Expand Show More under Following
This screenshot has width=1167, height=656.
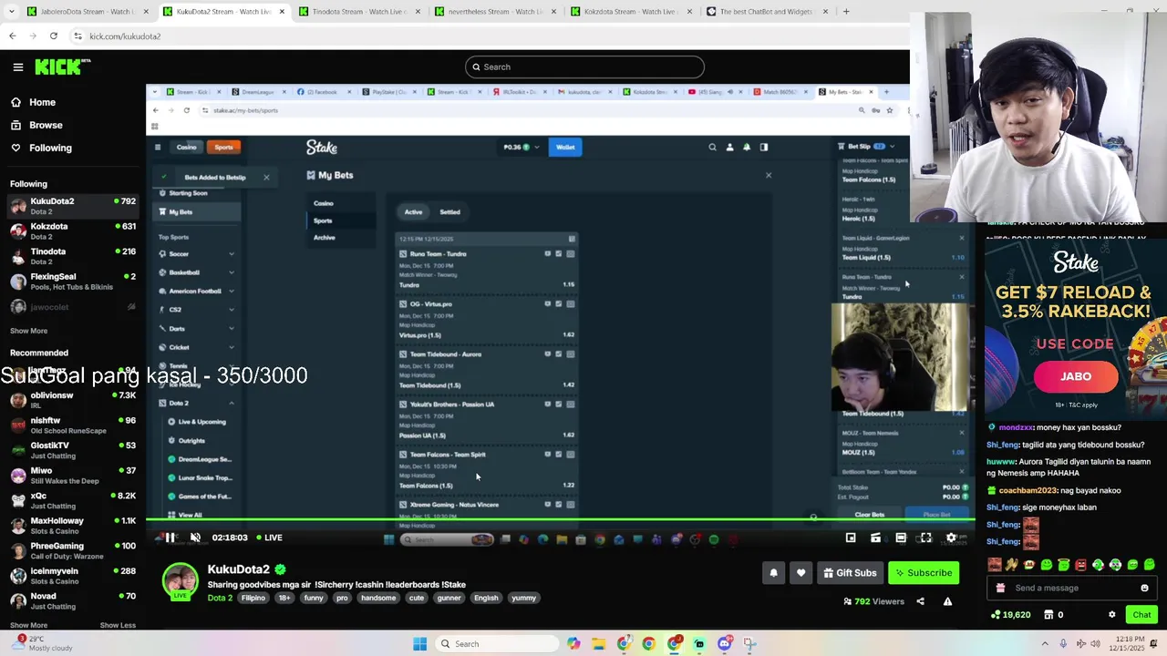[x=28, y=331]
